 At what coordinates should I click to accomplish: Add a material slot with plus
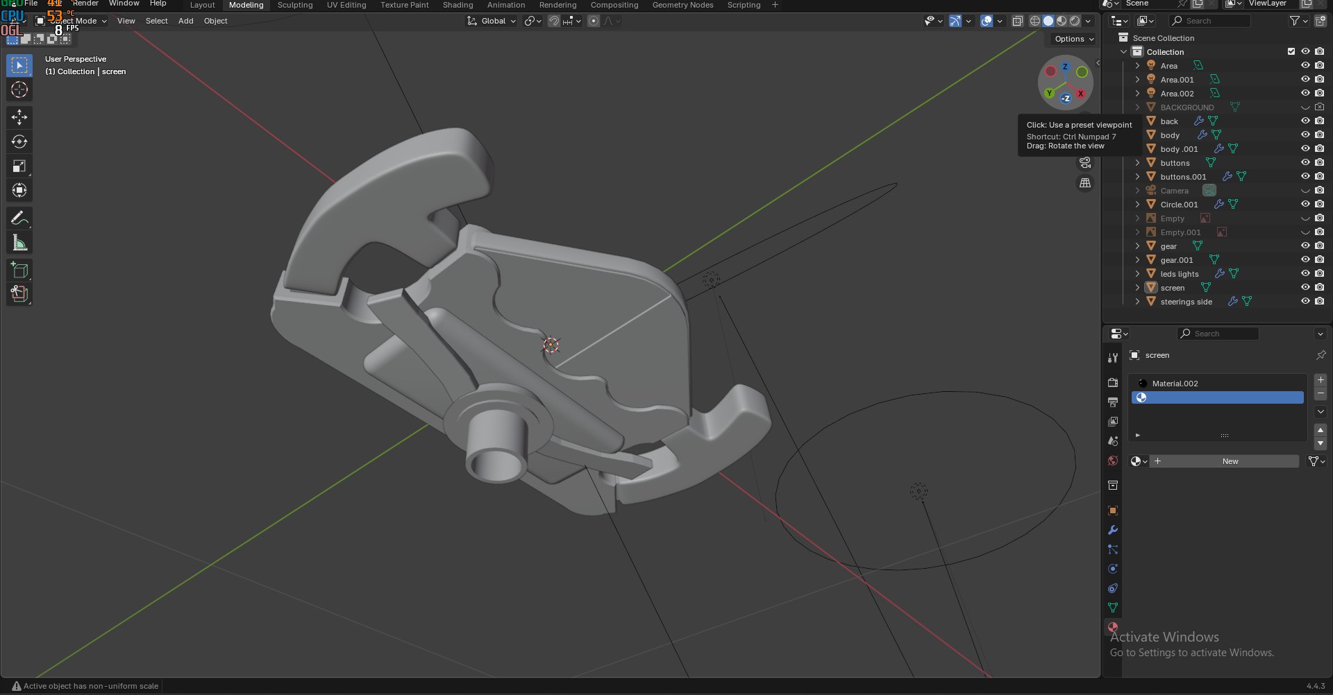(x=1321, y=380)
